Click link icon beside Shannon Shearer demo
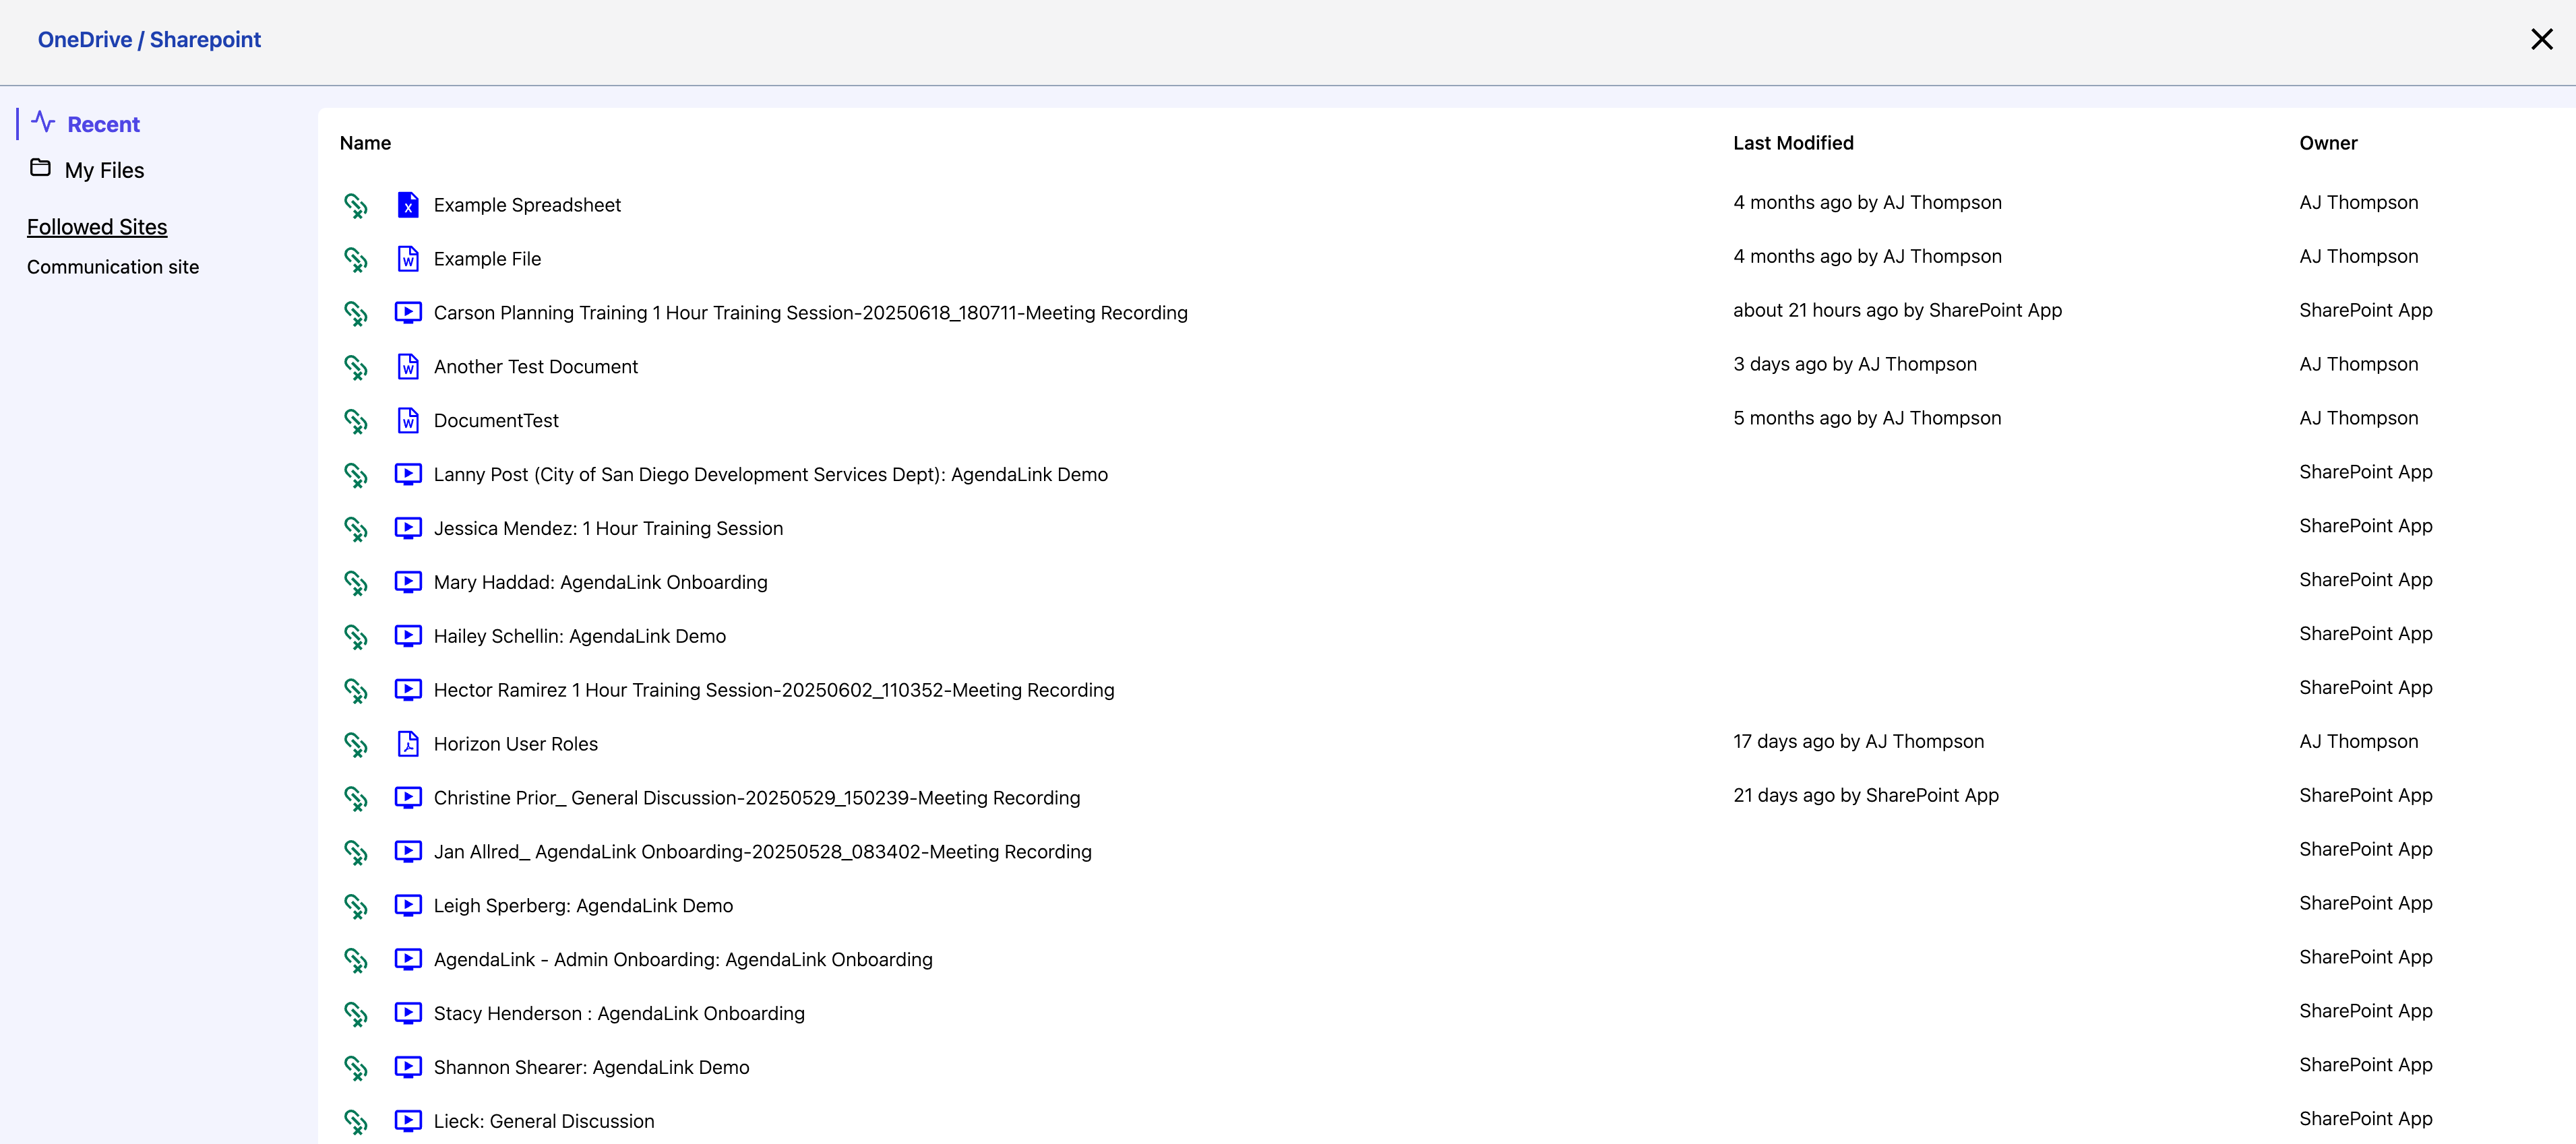The width and height of the screenshot is (2576, 1144). 355,1067
